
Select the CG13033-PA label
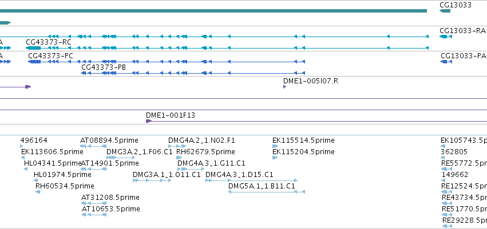[464, 56]
